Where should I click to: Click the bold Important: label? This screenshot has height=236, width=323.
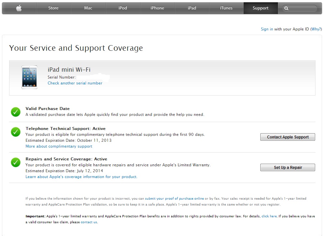coord(35,216)
